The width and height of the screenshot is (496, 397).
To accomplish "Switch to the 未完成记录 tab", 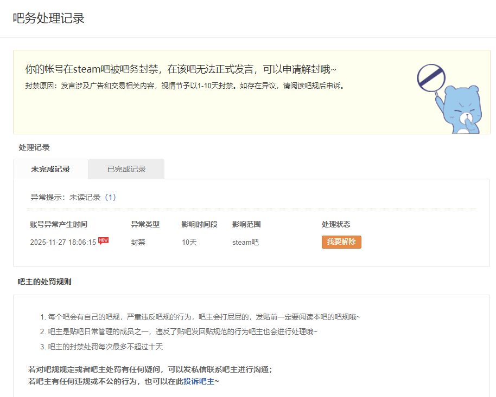I will point(50,169).
